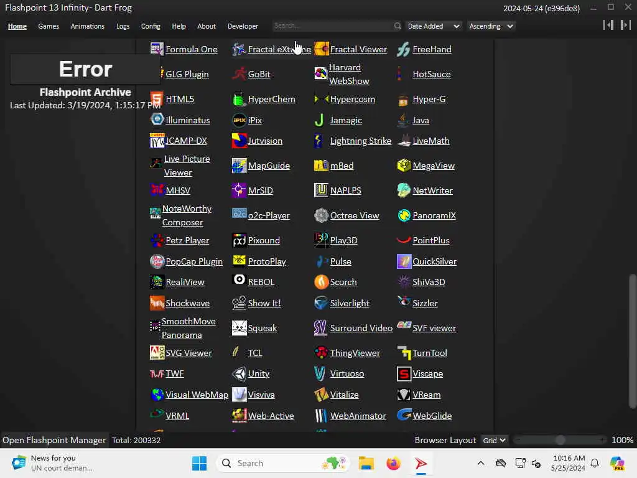Open the Developer tab
Screen dimensions: 637x478
243,26
